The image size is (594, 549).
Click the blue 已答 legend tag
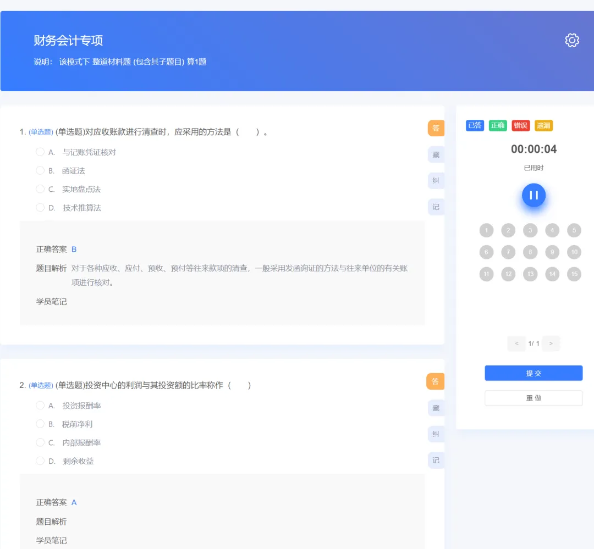[x=475, y=125]
